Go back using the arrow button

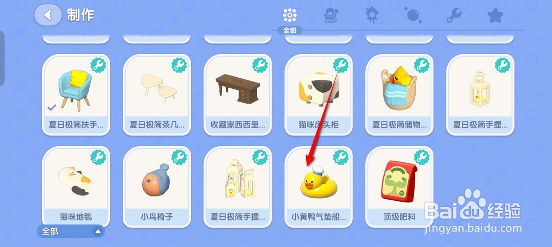[x=48, y=15]
